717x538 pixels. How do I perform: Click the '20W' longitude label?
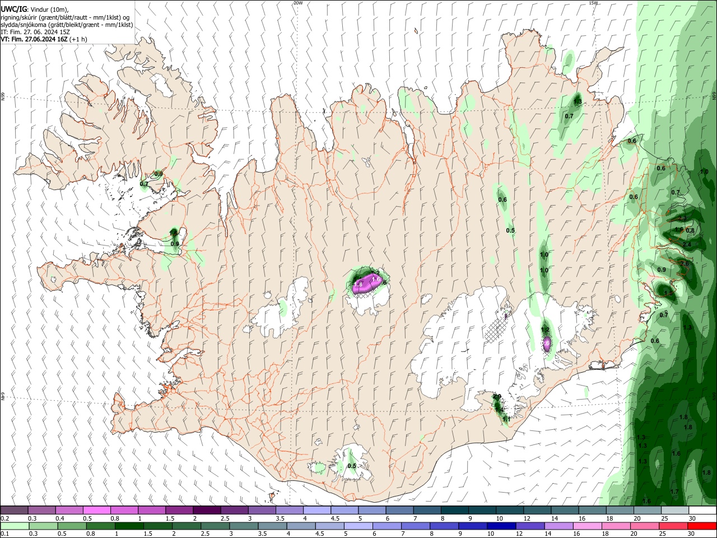click(x=298, y=3)
